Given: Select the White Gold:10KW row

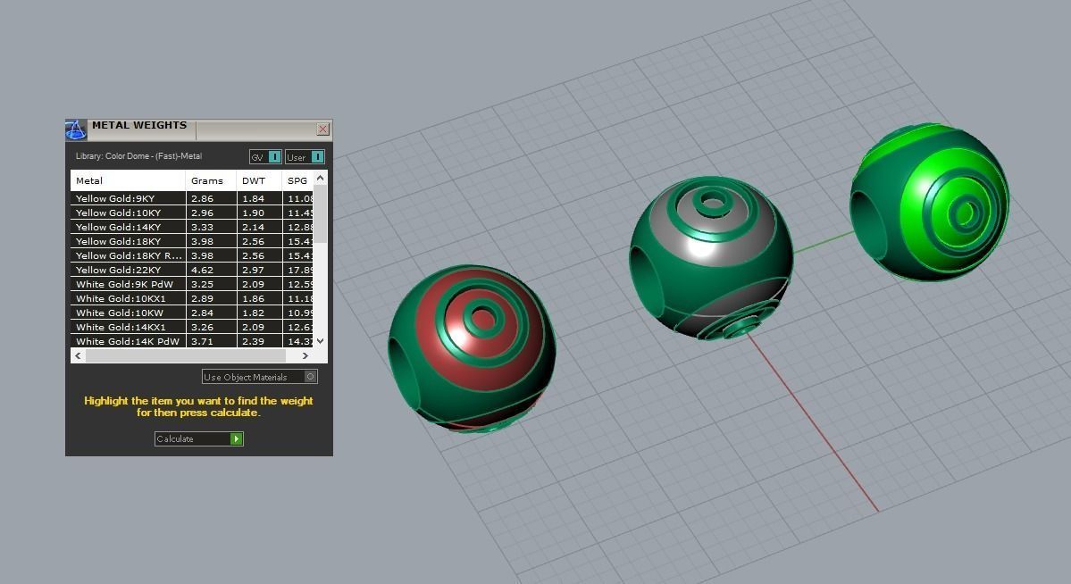Looking at the screenshot, I should tap(192, 313).
